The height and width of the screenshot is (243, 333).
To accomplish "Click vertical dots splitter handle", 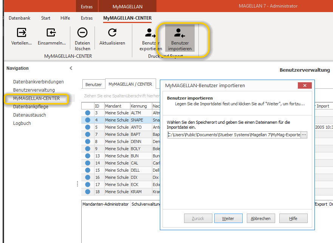I will [x=77, y=184].
